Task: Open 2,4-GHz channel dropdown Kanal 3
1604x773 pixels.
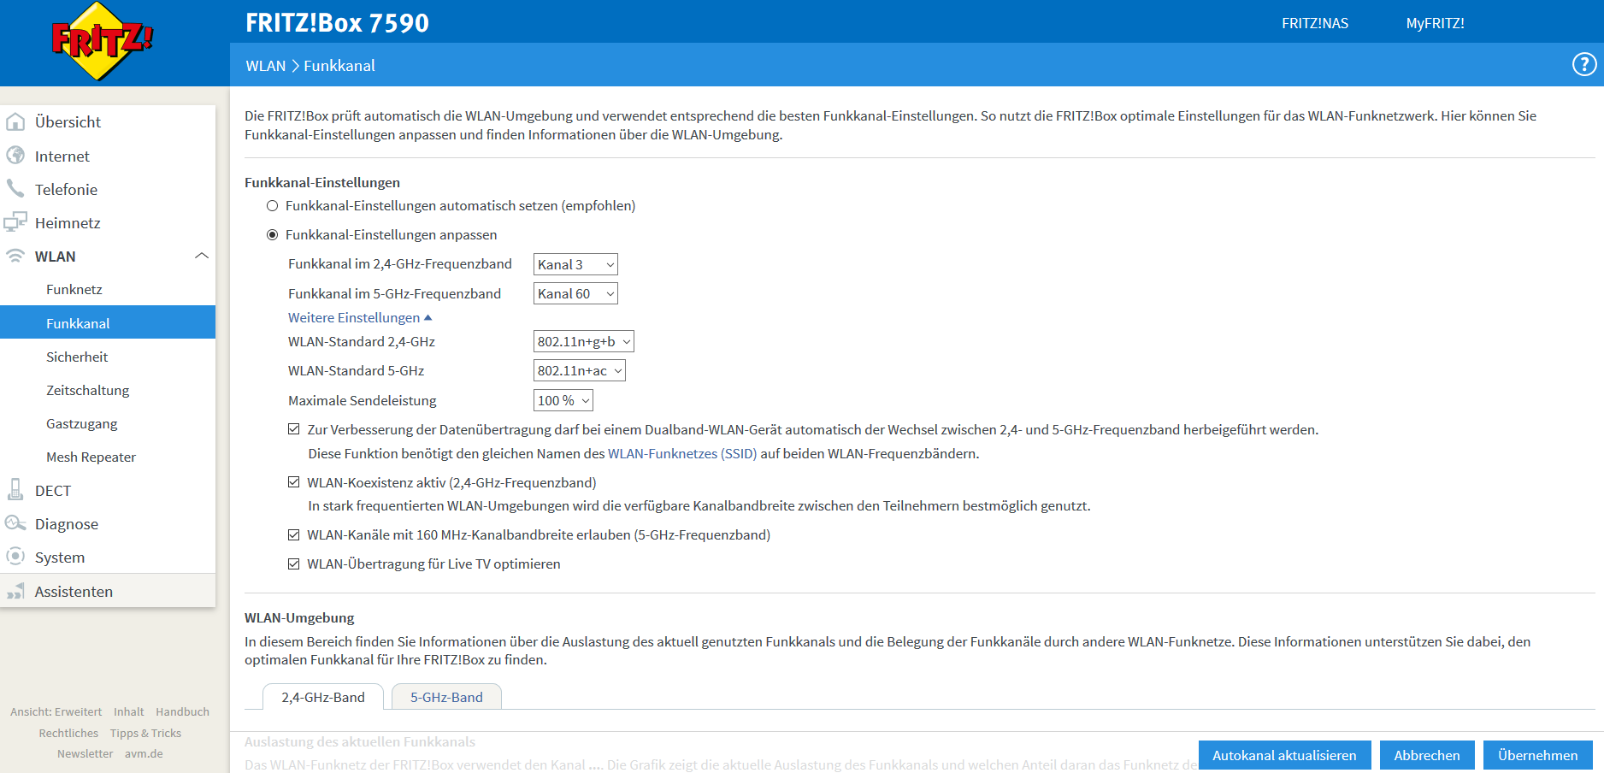Action: point(575,265)
